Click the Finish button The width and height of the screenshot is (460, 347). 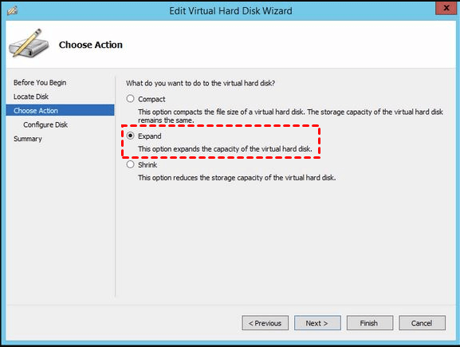click(x=370, y=323)
